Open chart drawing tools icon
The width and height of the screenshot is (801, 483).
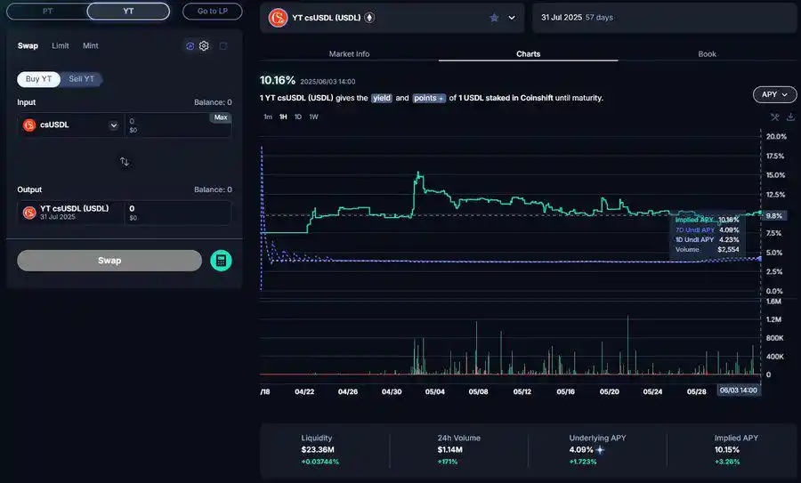[774, 117]
